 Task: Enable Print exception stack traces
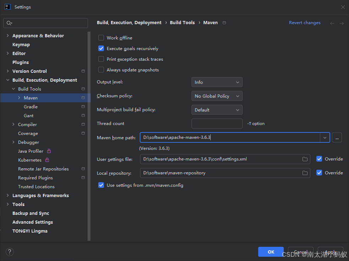(x=101, y=59)
